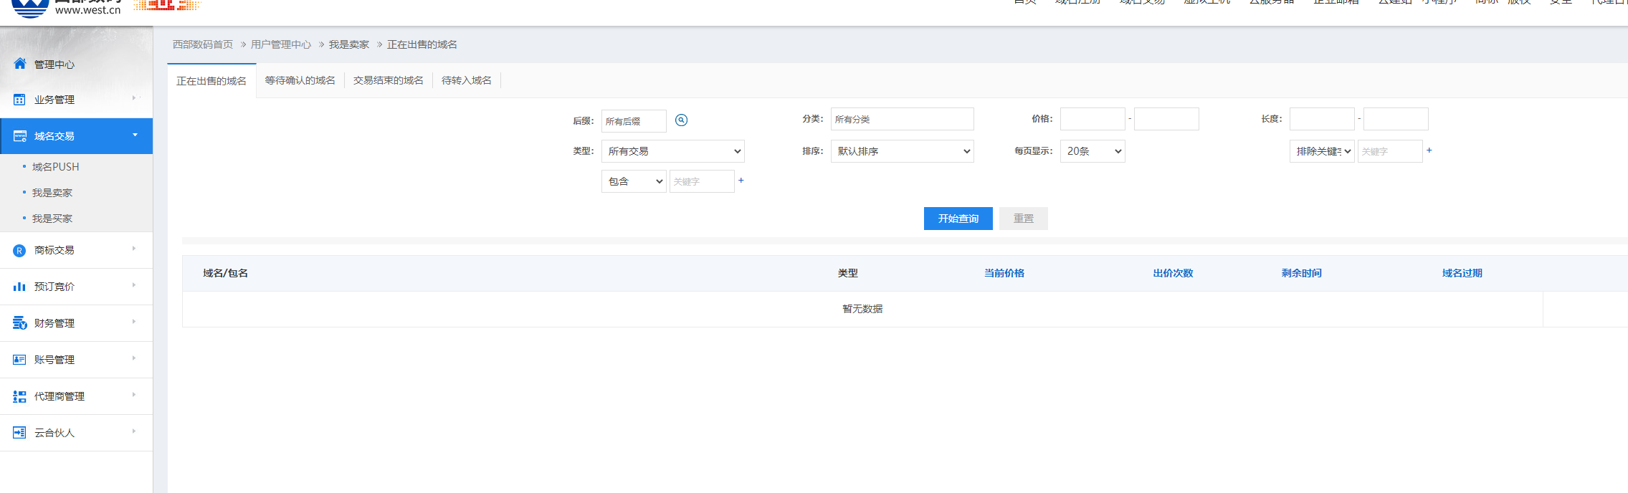This screenshot has width=1628, height=493.
Task: Sort the table by 当前价格 column
Action: point(1004,273)
